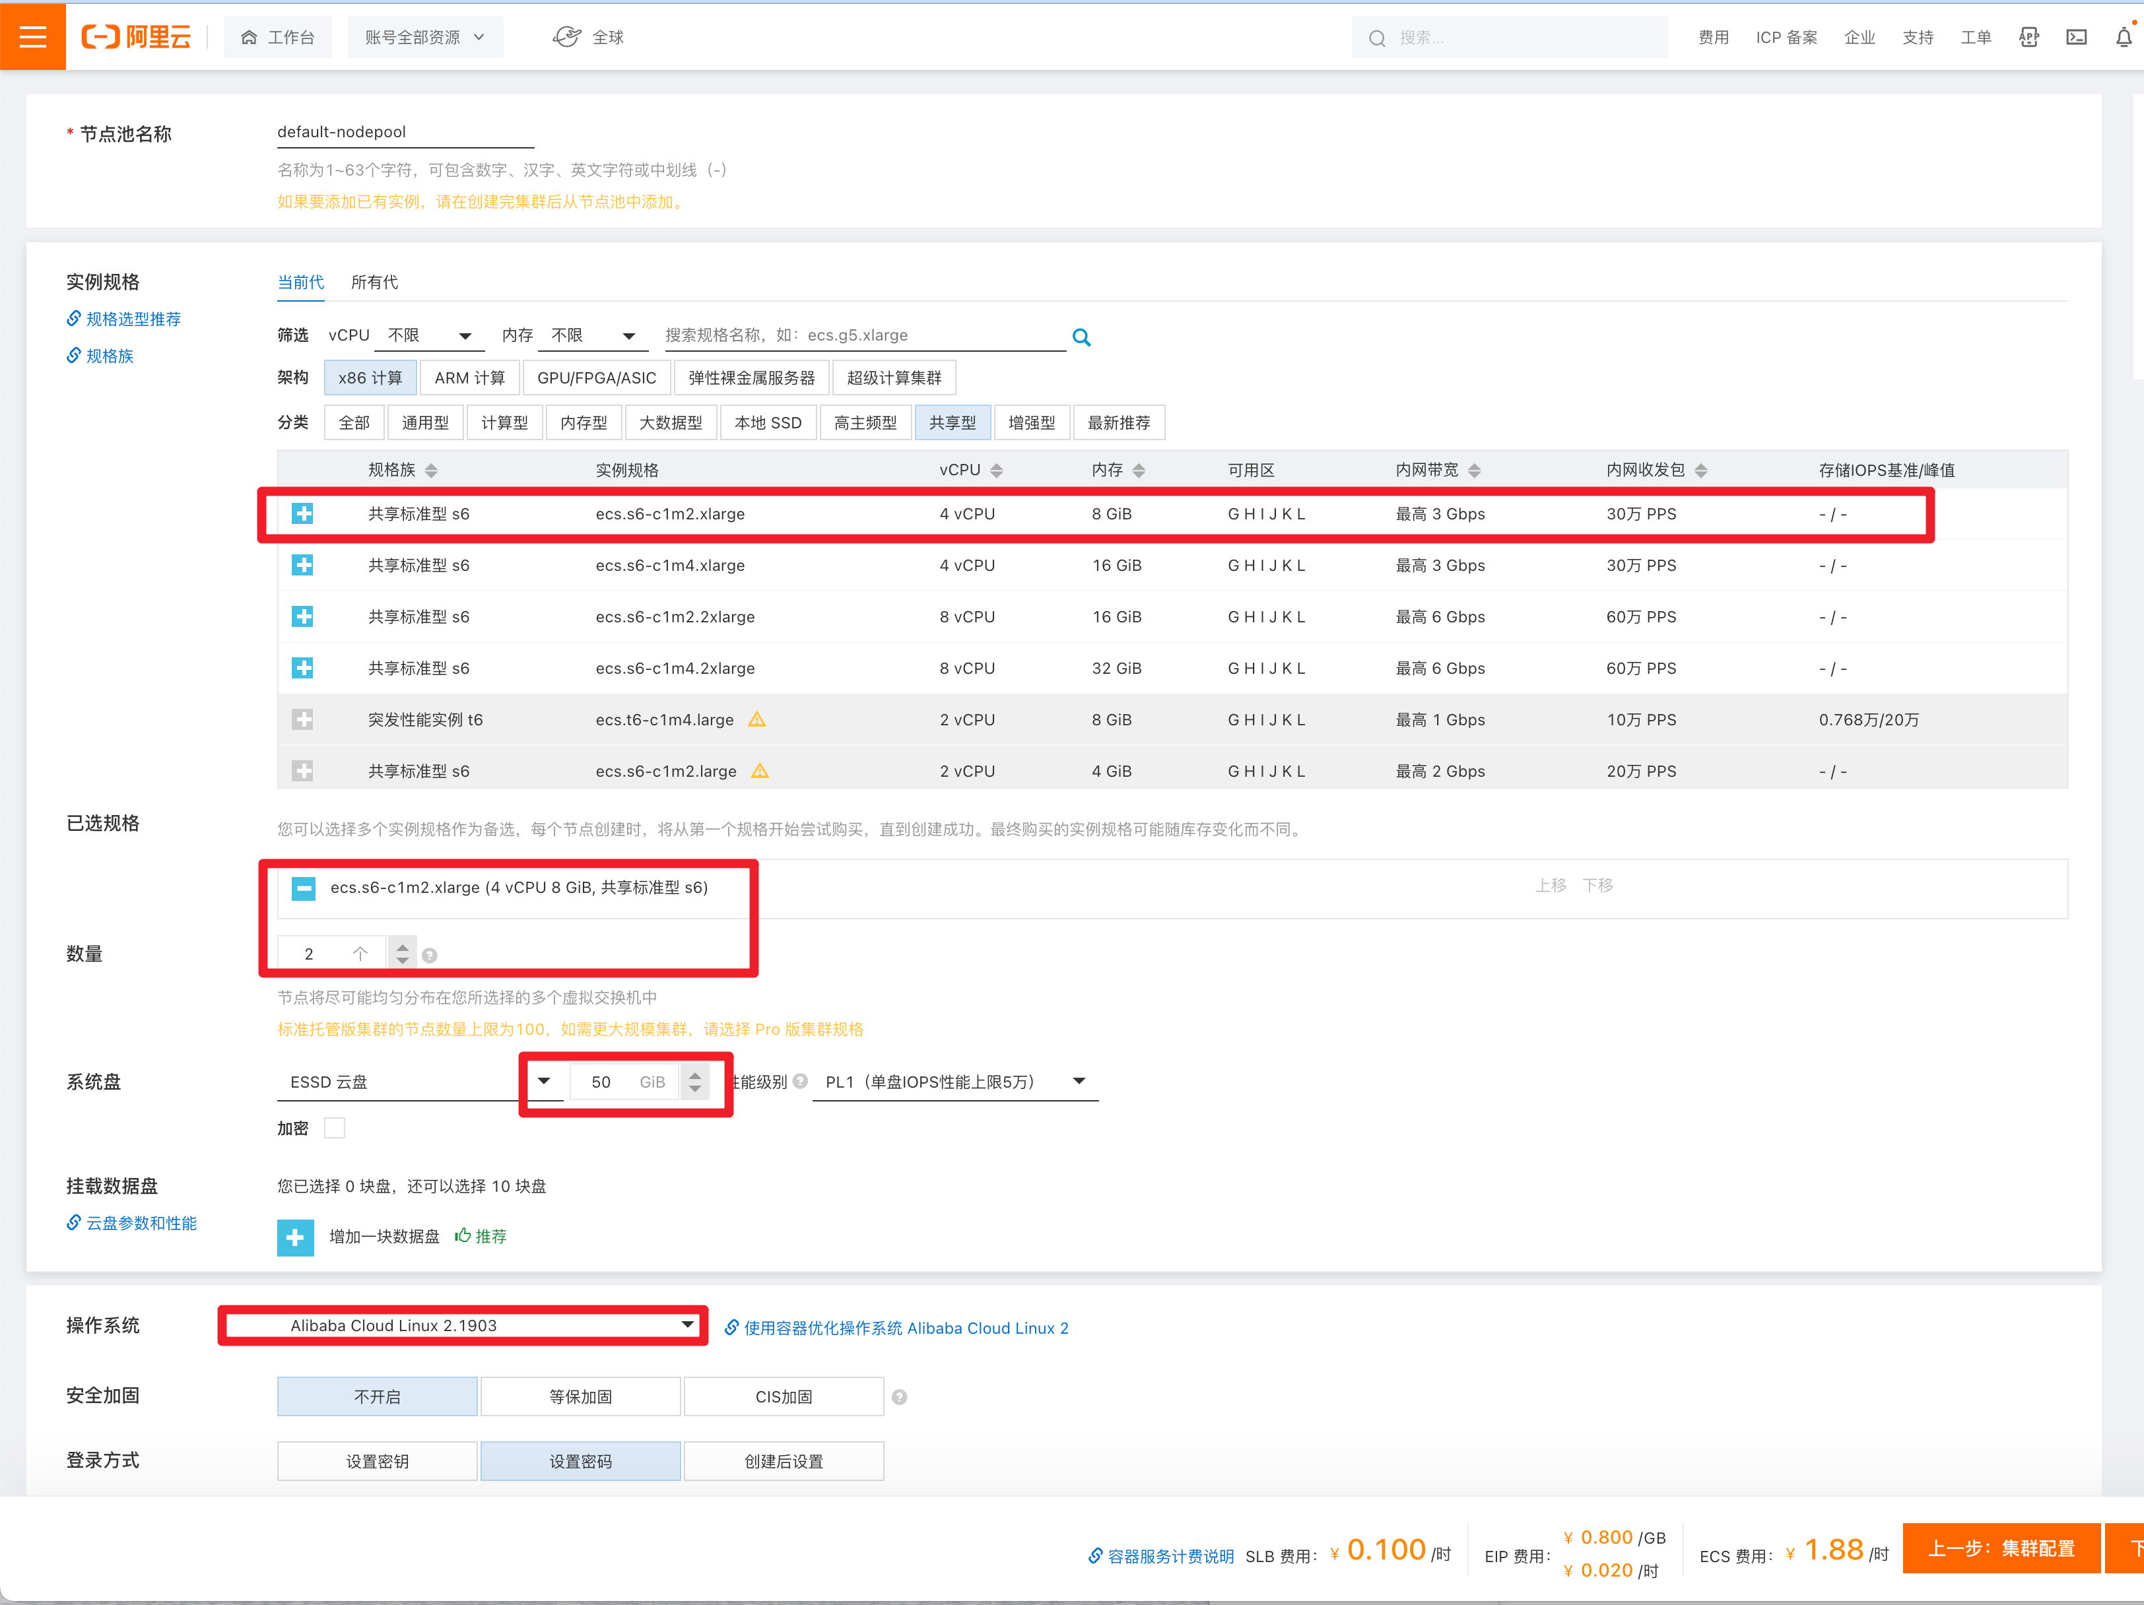Open the hamburger navigation menu
2144x1605 pixels.
tap(33, 37)
